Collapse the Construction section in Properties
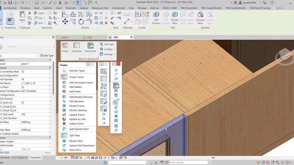 pyautogui.click(x=50, y=67)
